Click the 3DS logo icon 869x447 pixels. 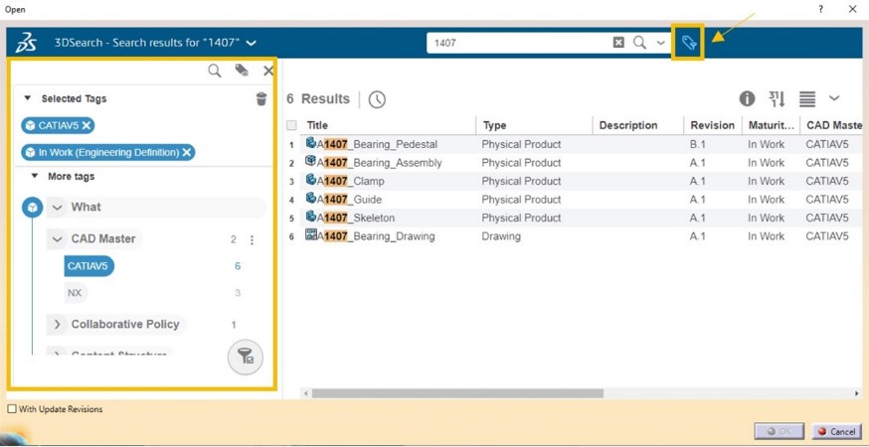click(25, 43)
